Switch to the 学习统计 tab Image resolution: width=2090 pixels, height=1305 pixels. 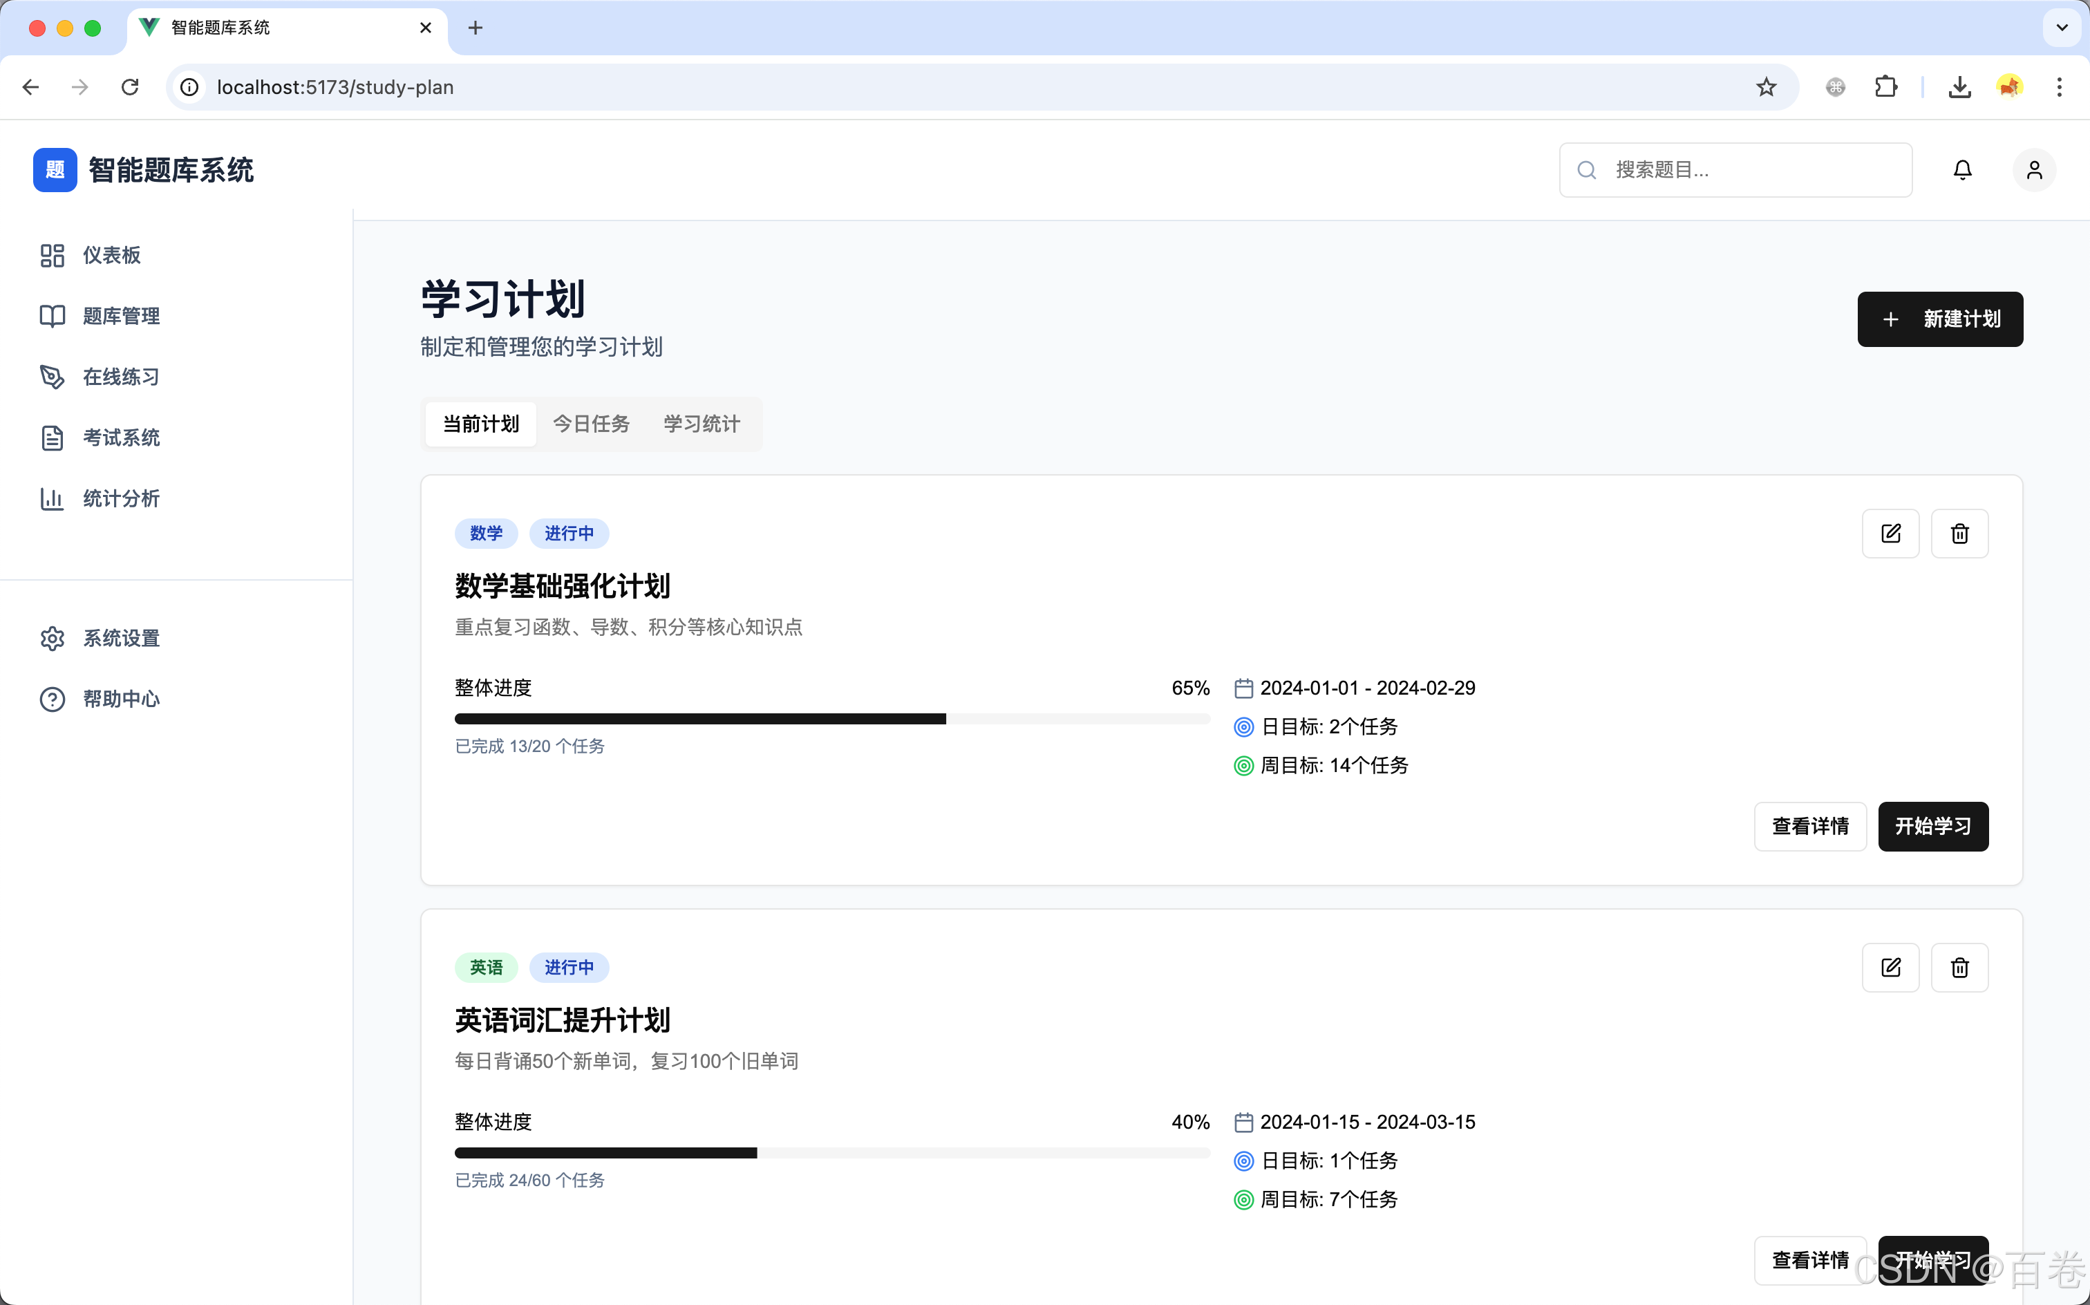701,424
